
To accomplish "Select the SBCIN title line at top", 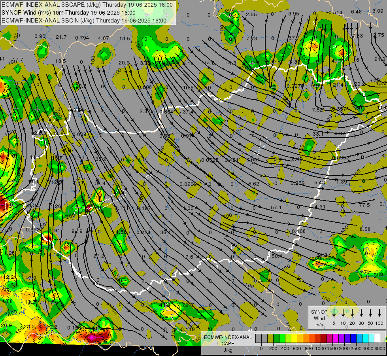I will (84, 21).
